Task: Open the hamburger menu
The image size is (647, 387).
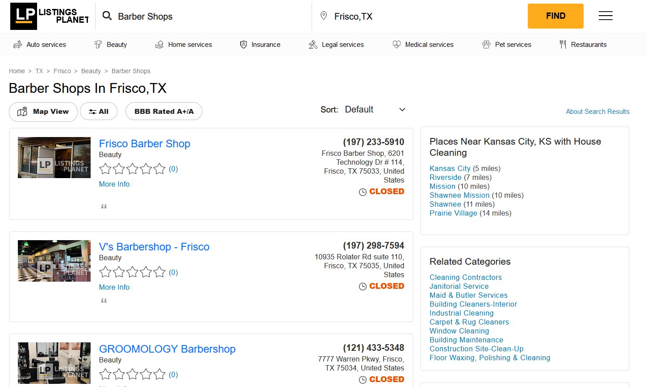Action: coord(605,16)
